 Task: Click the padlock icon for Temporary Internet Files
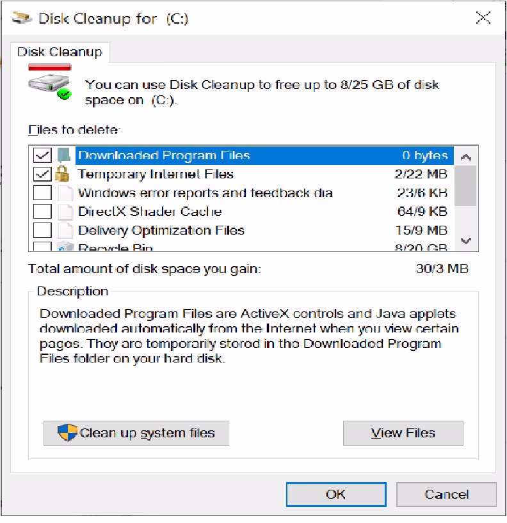(63, 174)
